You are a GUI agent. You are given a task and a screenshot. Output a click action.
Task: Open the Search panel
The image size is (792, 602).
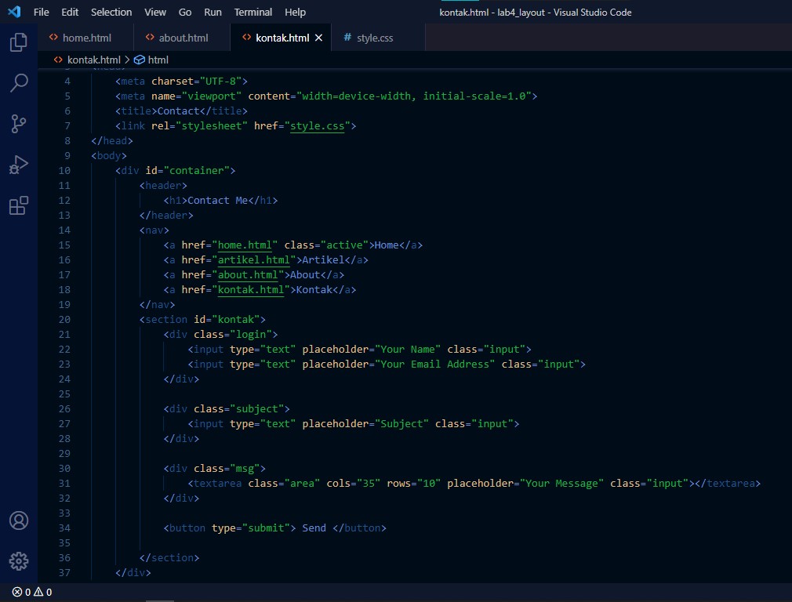point(19,83)
